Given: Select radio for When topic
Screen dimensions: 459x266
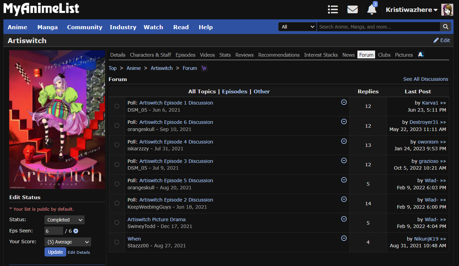Looking at the screenshot, I should [117, 242].
